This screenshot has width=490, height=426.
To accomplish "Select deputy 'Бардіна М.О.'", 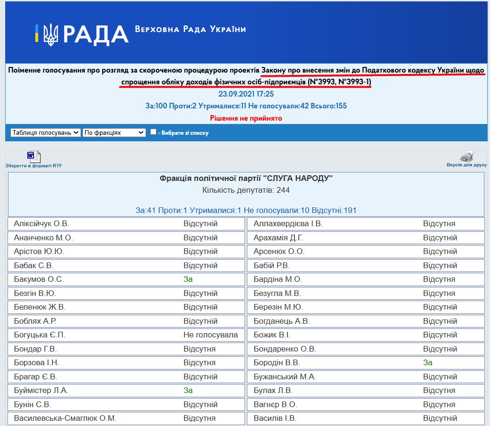I will [x=278, y=279].
